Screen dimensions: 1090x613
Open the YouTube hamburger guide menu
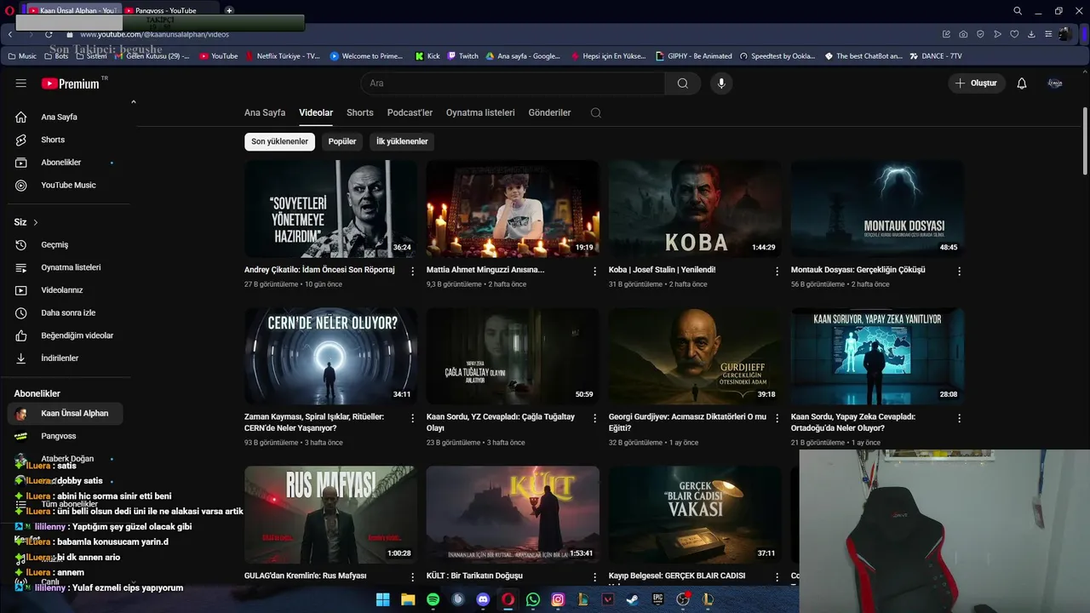coord(21,83)
